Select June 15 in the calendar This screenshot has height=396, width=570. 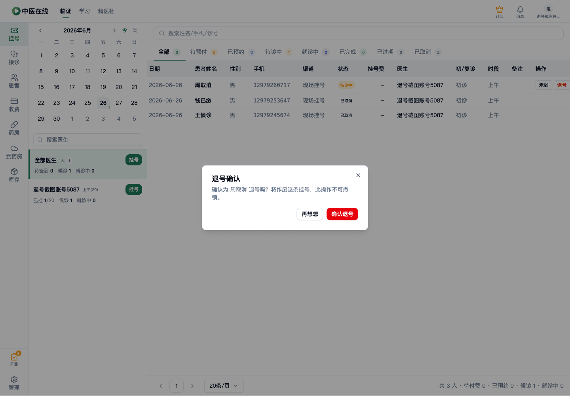(x=41, y=87)
